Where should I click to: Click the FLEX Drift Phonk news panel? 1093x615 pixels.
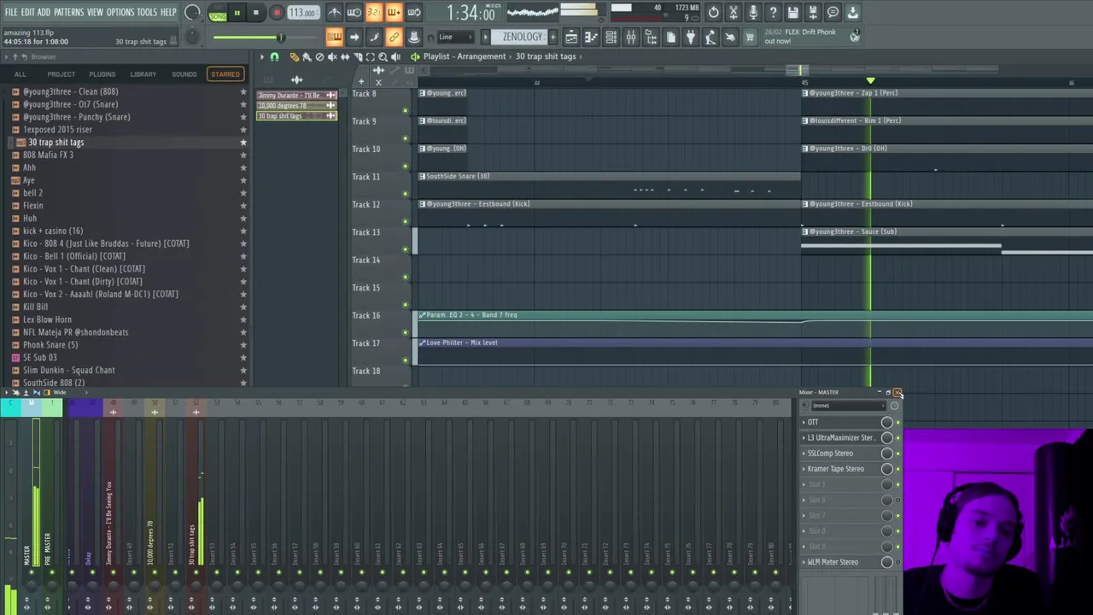tap(811, 37)
